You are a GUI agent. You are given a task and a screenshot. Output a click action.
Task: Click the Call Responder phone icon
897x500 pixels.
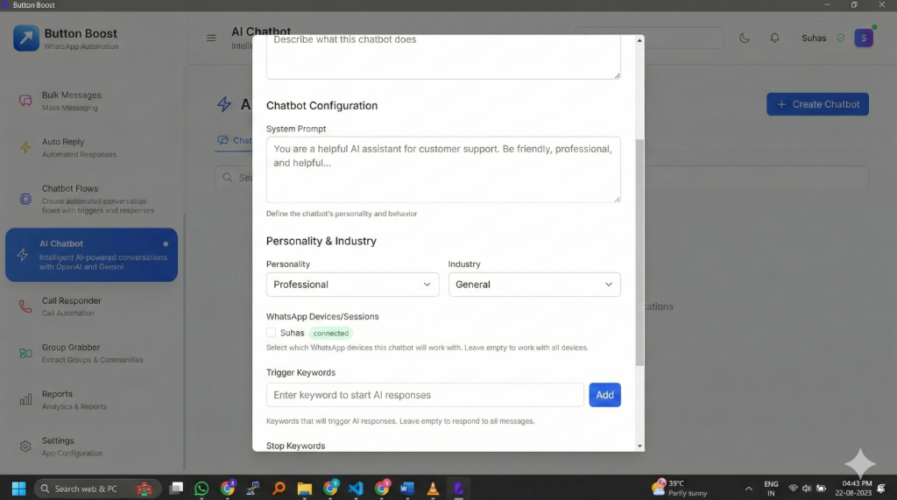click(25, 306)
